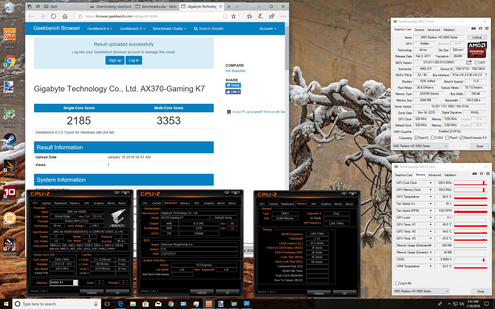495x309 pixels.
Task: Open Google Chrome desktop icon
Action: [10, 65]
